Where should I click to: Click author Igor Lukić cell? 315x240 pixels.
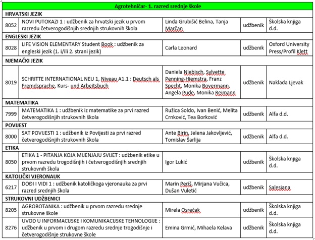201,162
